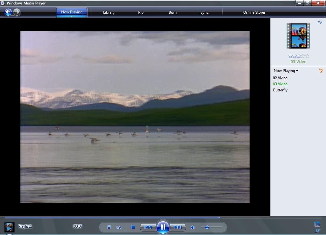Click the Windows Media Player title bar icon
Screen dimensions: 326x235
tap(3, 3)
